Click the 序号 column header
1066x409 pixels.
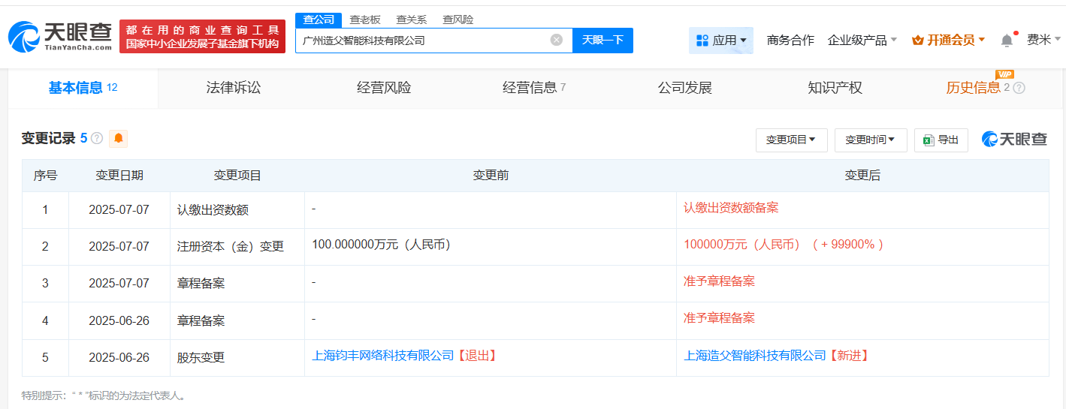click(45, 176)
